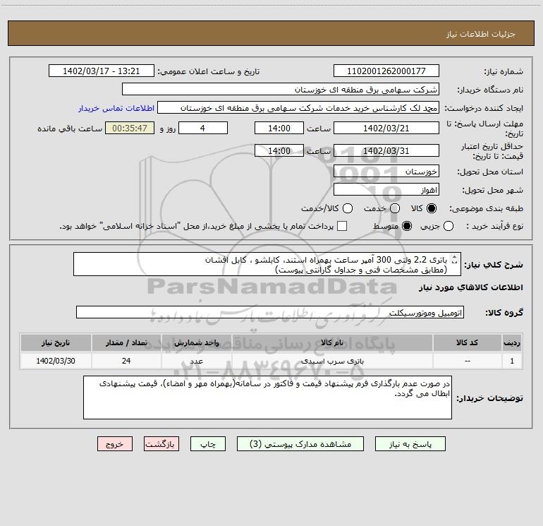Image resolution: width=543 pixels, height=526 pixels.
Task: Click the remaining time counter 00:35:47
Action: point(130,128)
